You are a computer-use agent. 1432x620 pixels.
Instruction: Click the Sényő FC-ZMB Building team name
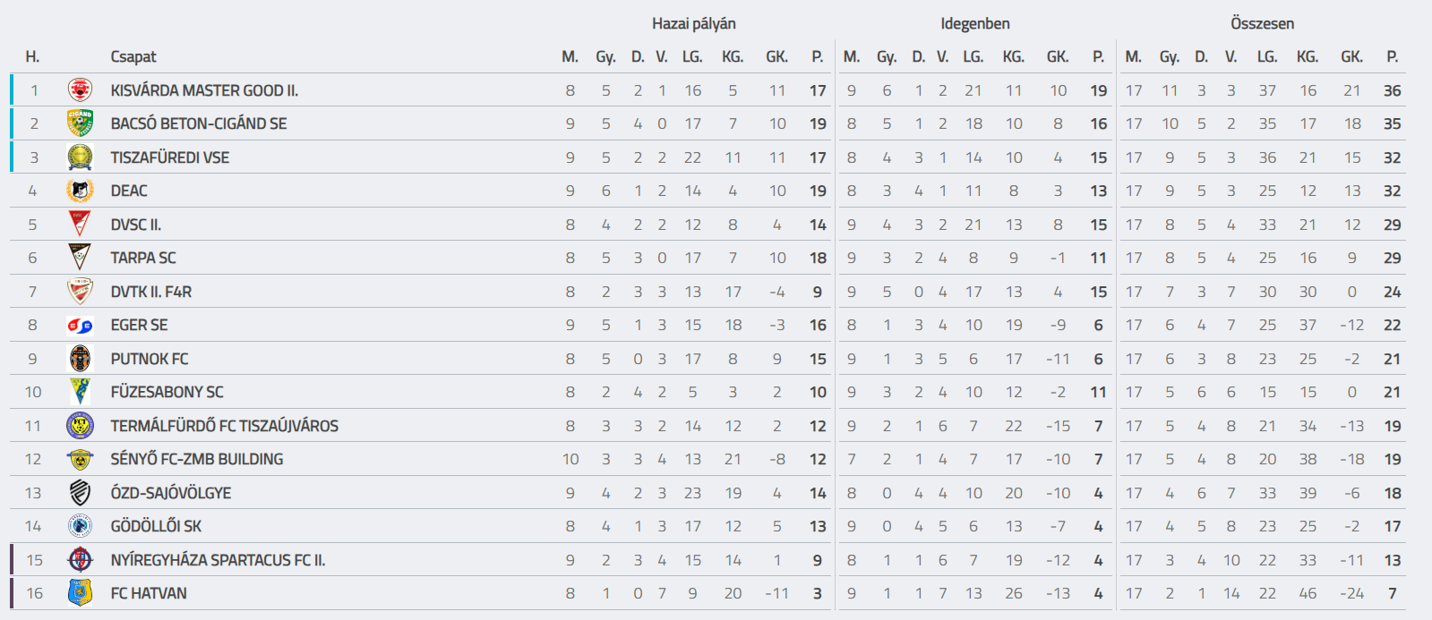coord(196,459)
